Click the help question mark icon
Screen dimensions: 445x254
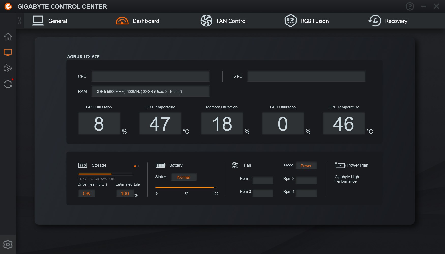tap(410, 6)
